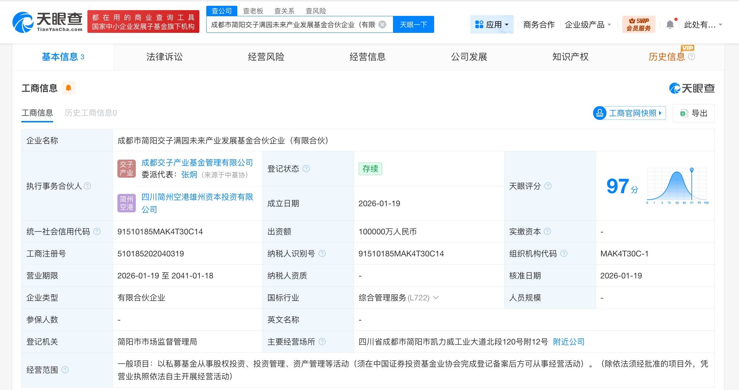Click the help icon beside 执行事务合伙人
Screen dimensions: 739x390
click(87, 187)
